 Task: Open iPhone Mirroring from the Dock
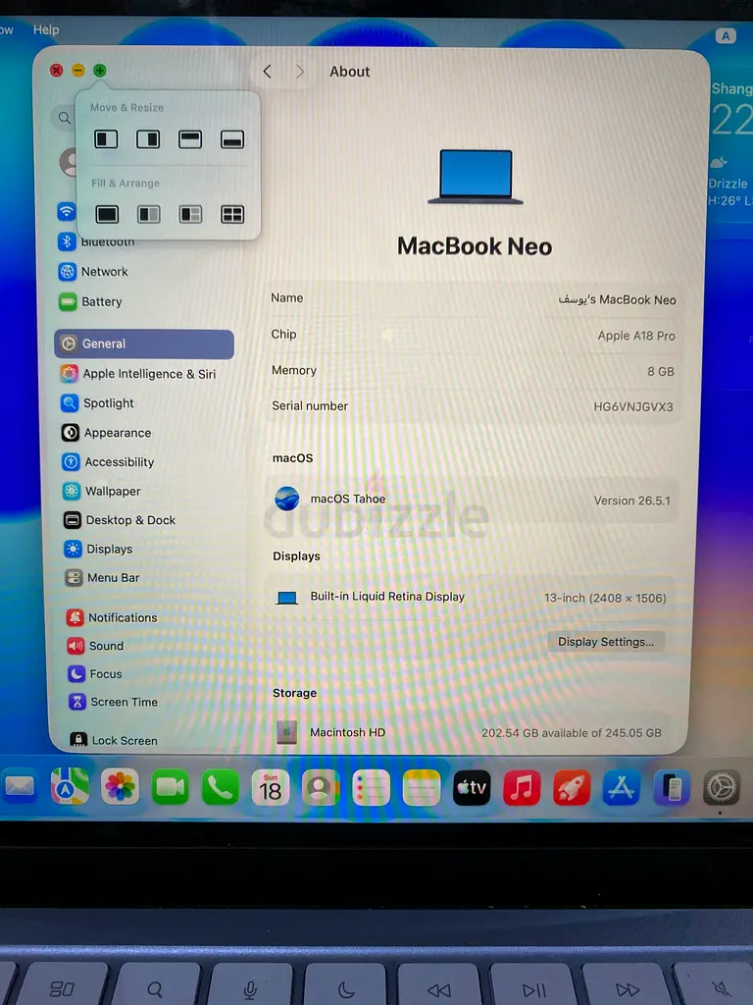pos(671,788)
